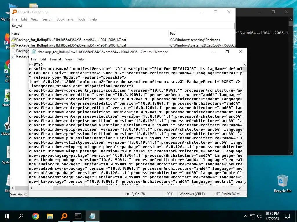Minimize the Everything window
The image size is (297, 222).
(x=202, y=12)
